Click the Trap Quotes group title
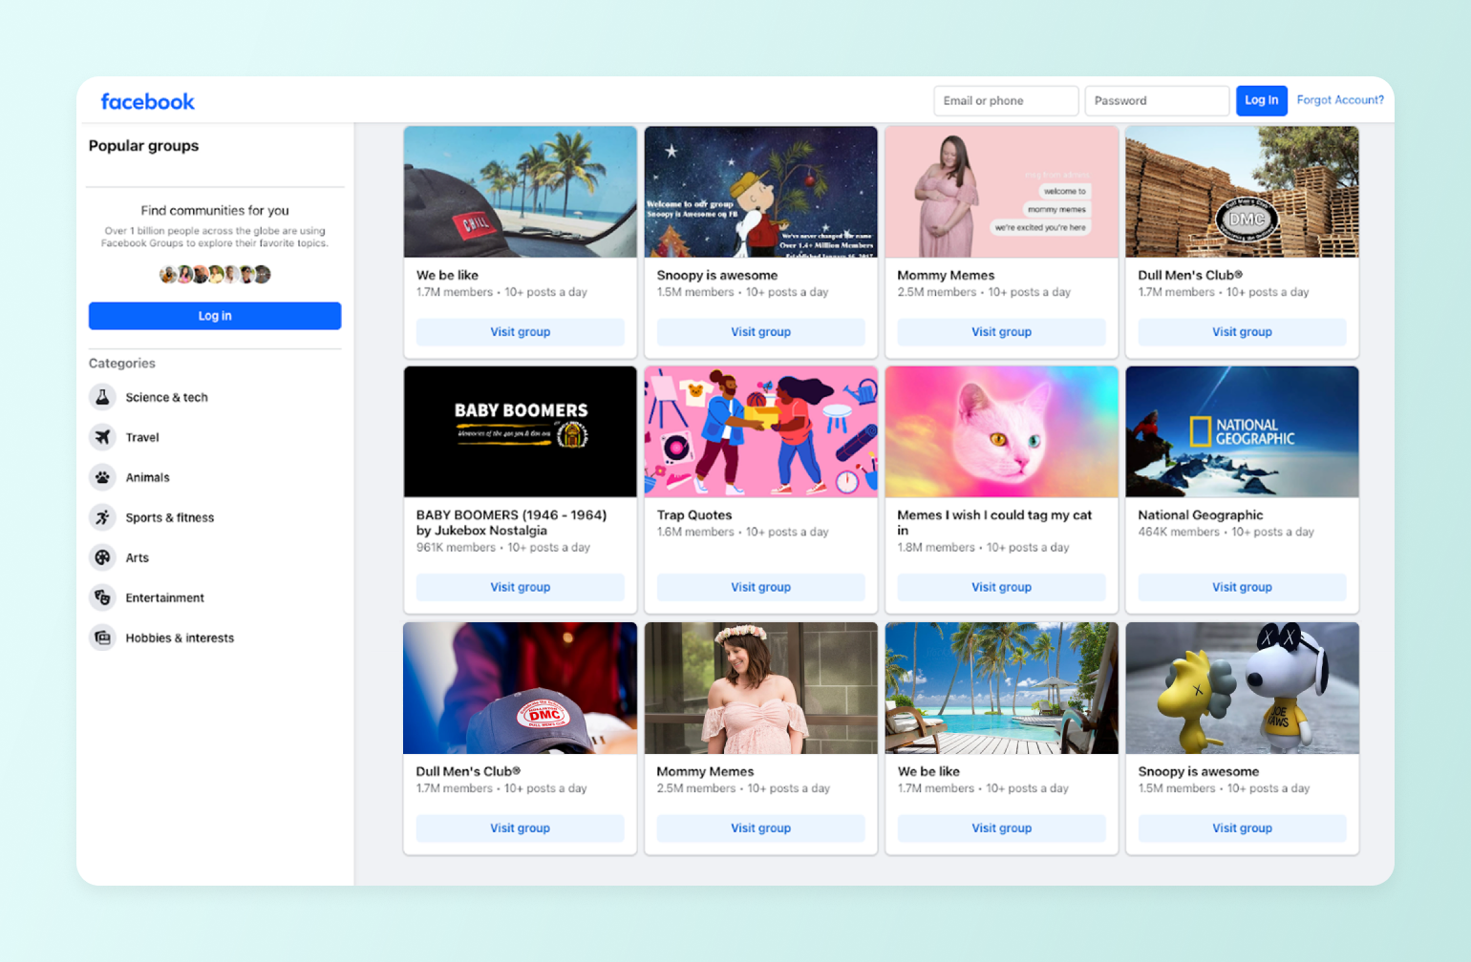This screenshot has height=962, width=1471. coord(694,515)
